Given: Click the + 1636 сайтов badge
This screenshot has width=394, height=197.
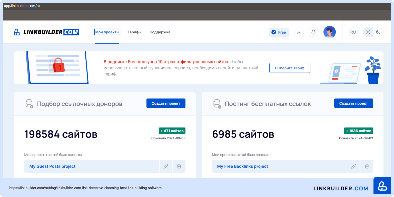Looking at the screenshot, I should click(x=359, y=131).
